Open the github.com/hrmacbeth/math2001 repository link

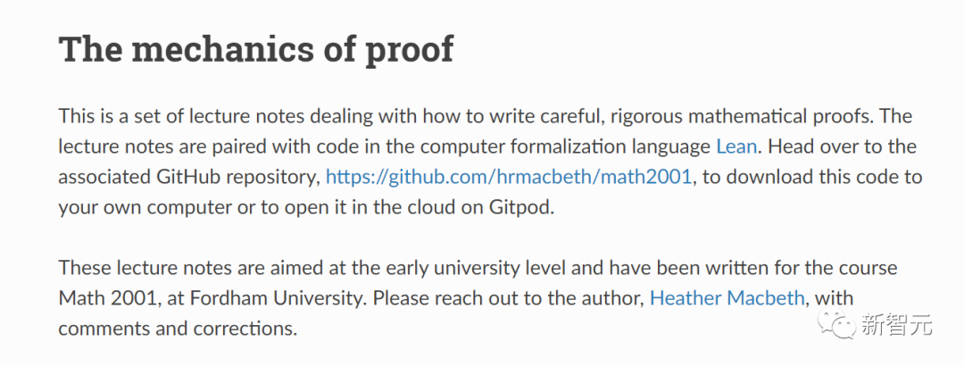(x=509, y=177)
